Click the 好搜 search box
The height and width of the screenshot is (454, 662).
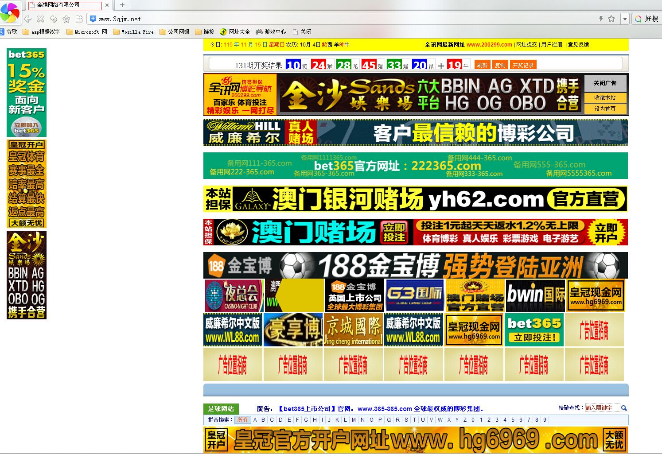pyautogui.click(x=651, y=19)
